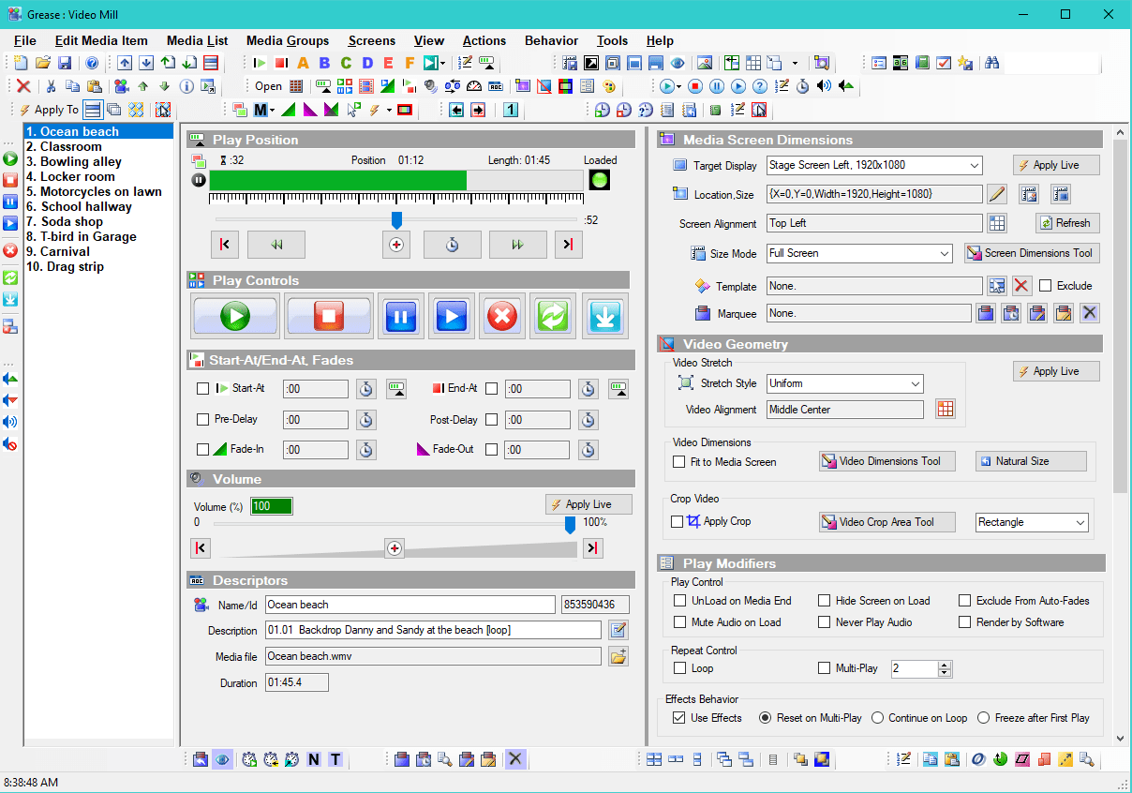
Task: Clear the template with the red X icon
Action: pos(1021,286)
